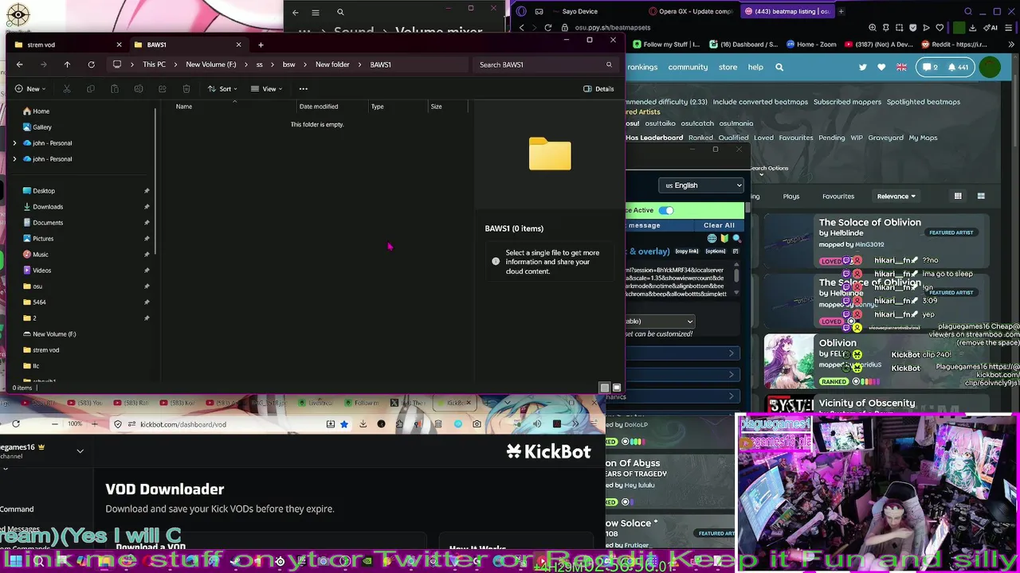Open the us English language dropdown
Viewport: 1020px width, 573px height.
pos(701,185)
